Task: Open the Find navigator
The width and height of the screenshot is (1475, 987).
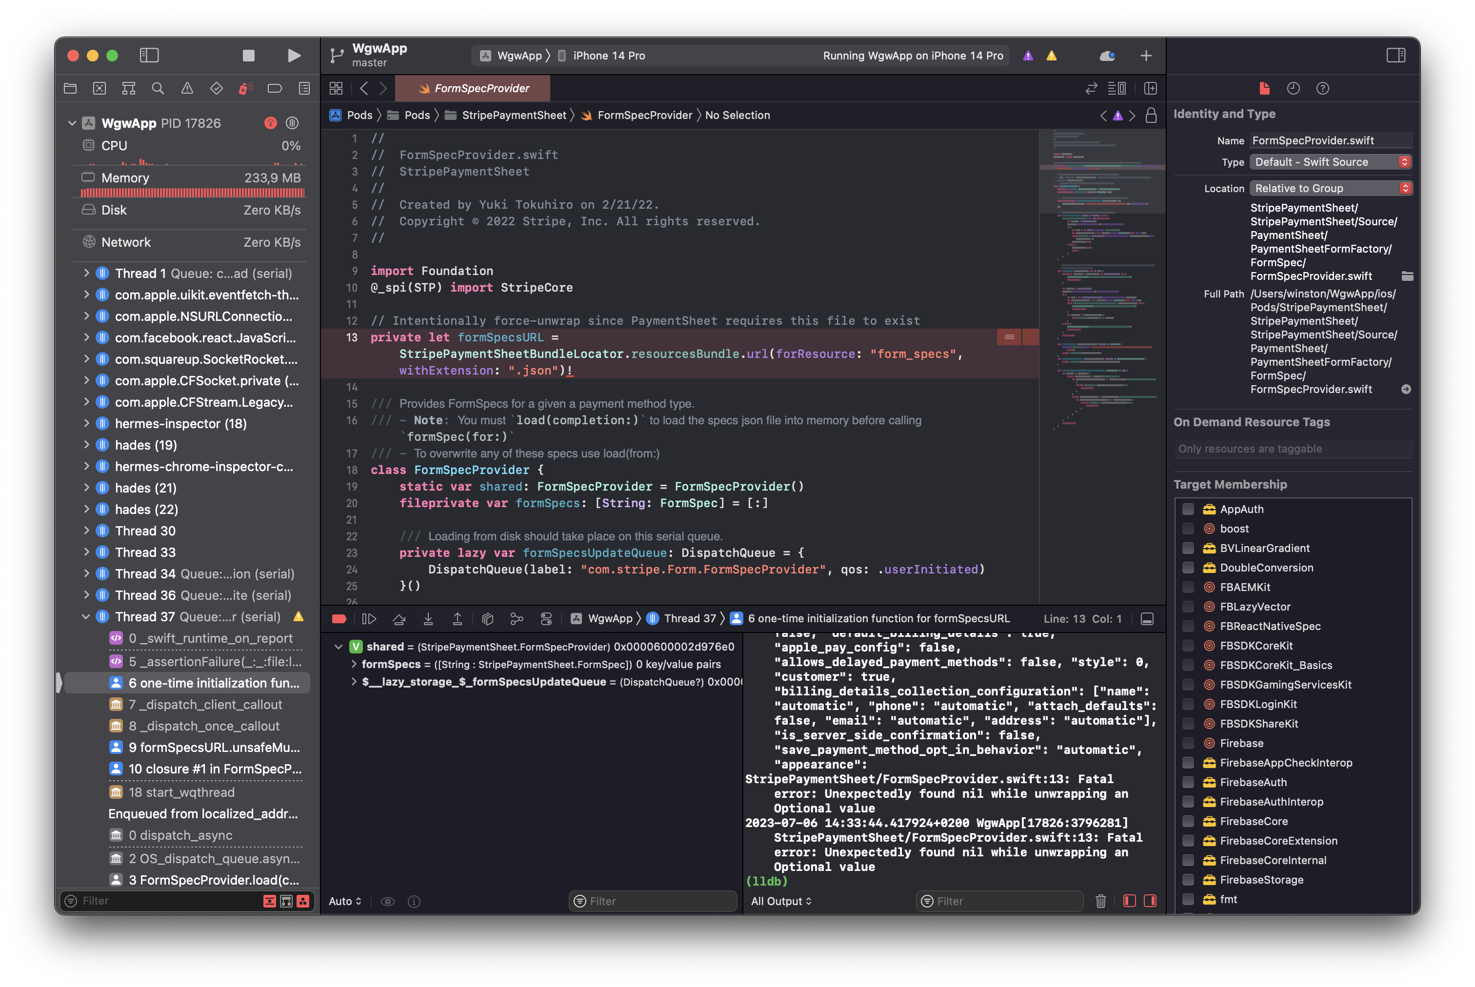Action: coord(158,88)
